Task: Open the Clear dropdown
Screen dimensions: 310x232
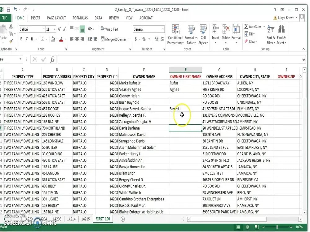Action: (x=251, y=41)
